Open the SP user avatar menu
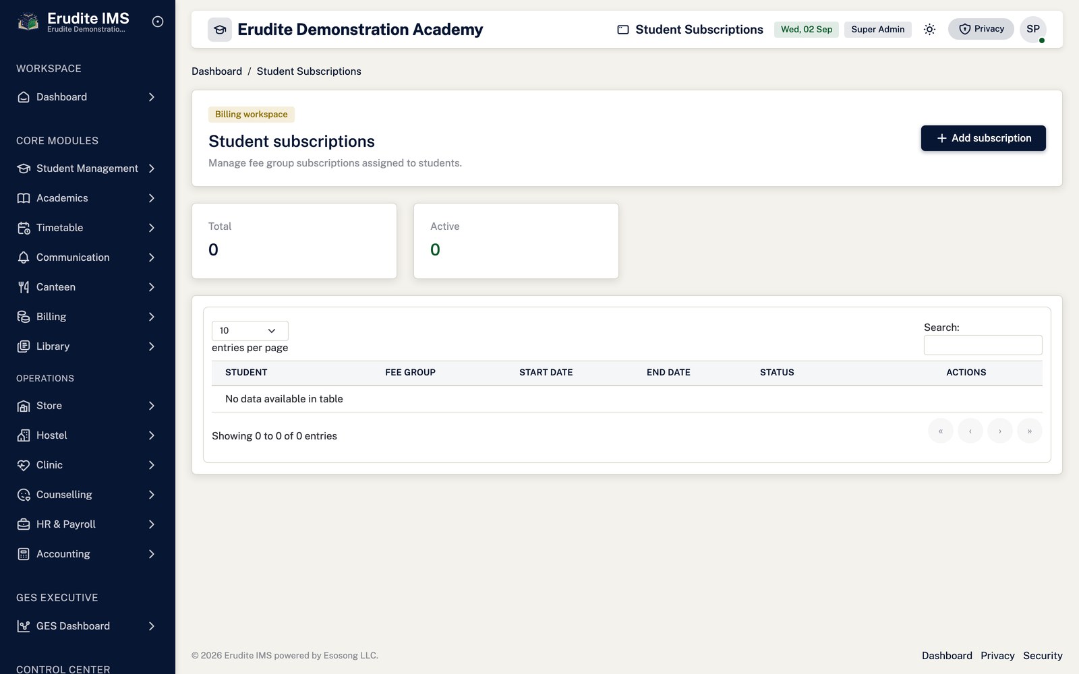Viewport: 1079px width, 674px height. [x=1033, y=29]
